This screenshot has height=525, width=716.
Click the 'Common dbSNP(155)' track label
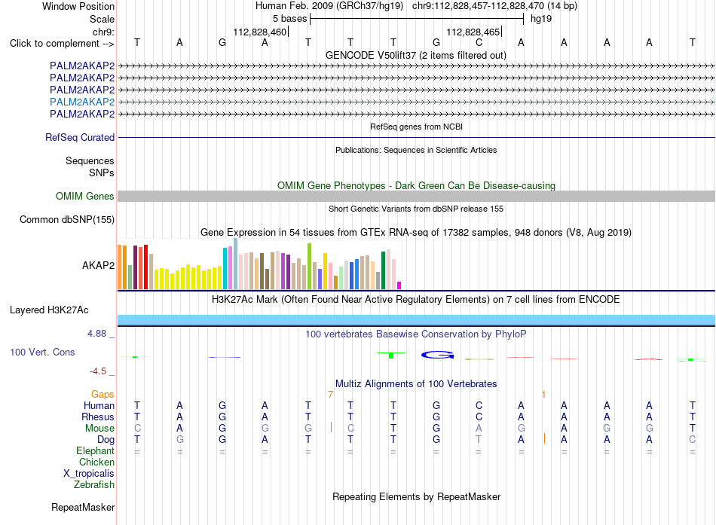click(x=67, y=220)
